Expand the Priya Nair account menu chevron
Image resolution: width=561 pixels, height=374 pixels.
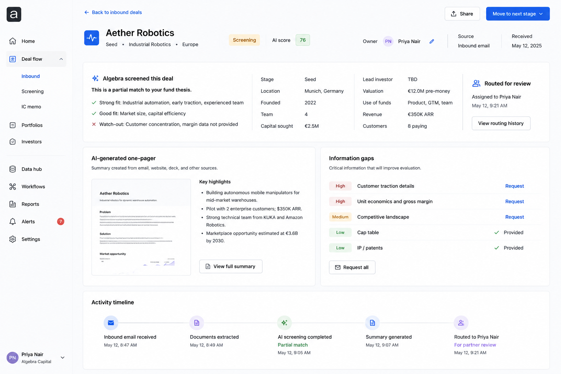tap(62, 358)
